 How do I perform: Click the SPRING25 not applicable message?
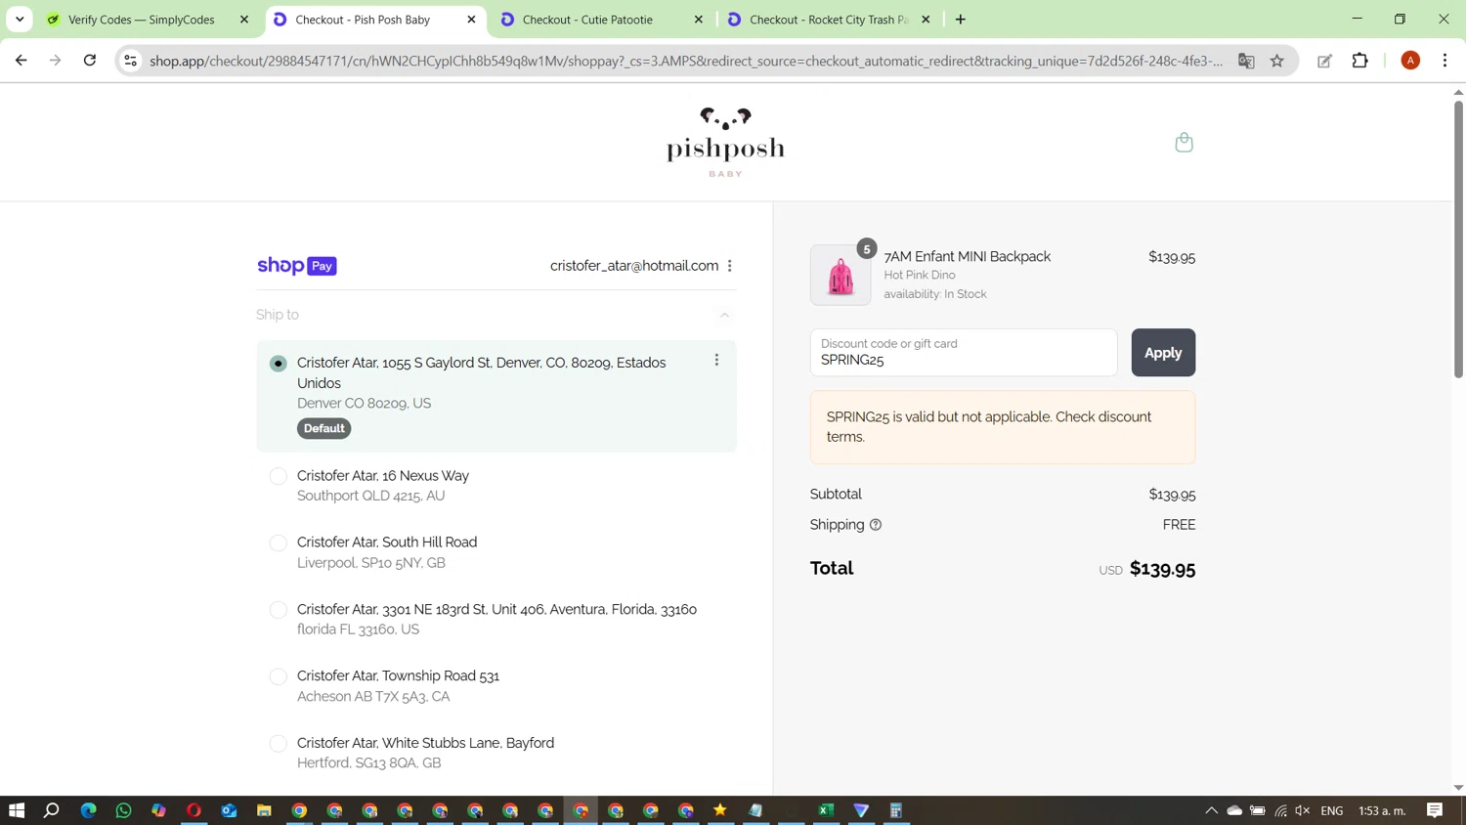coord(1003,427)
